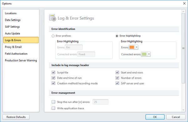Toggle Number of errors checkbox

[x=117, y=78]
